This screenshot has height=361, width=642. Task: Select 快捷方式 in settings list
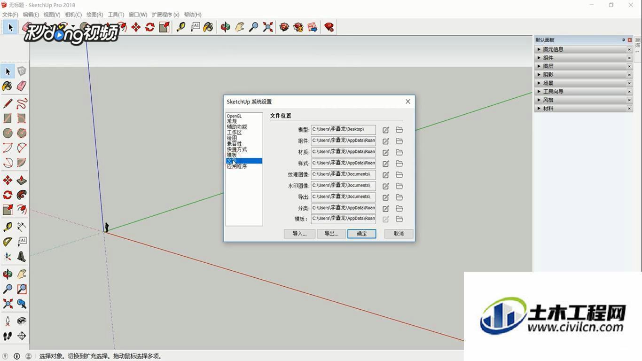click(237, 149)
